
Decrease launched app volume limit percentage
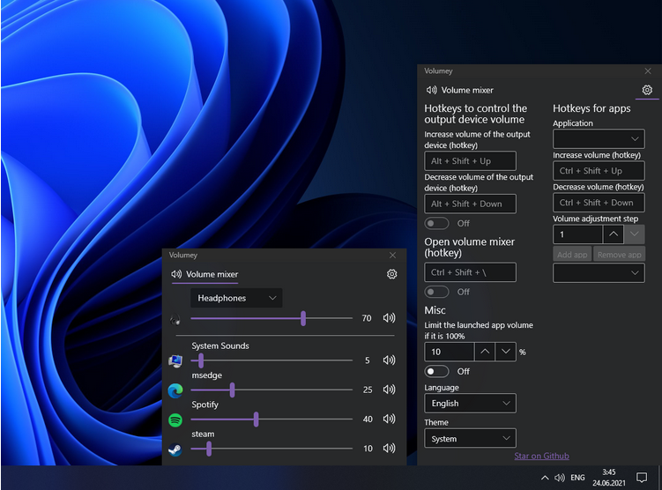[x=505, y=352]
